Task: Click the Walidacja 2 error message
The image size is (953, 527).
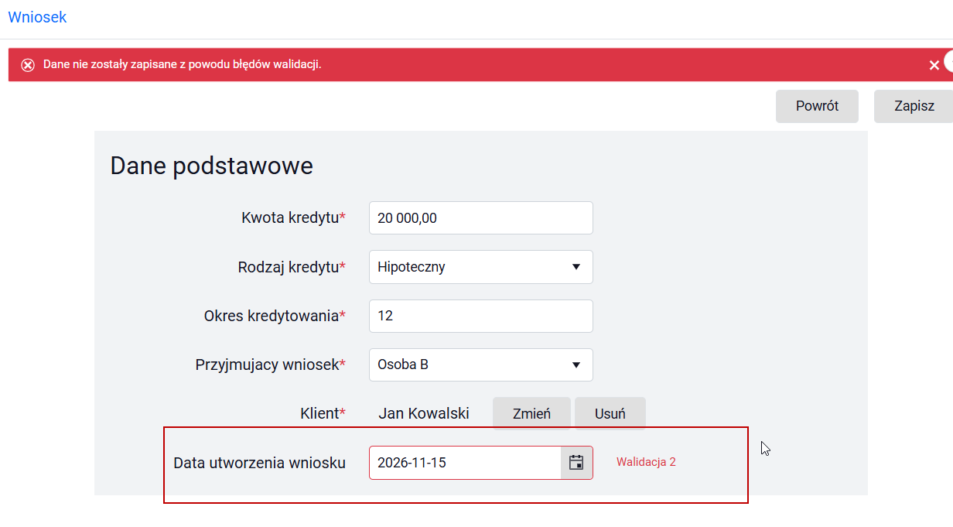Action: [646, 462]
